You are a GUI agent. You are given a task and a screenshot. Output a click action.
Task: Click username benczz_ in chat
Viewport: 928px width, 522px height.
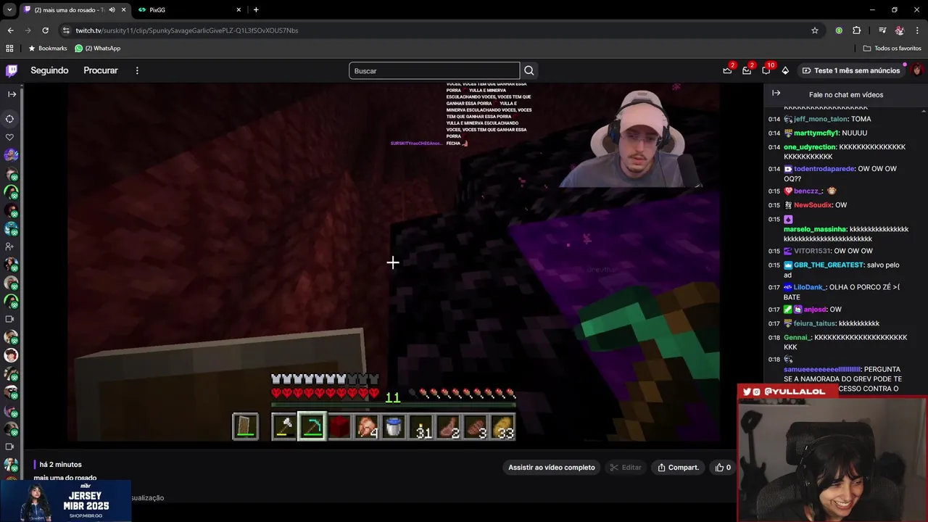point(808,191)
